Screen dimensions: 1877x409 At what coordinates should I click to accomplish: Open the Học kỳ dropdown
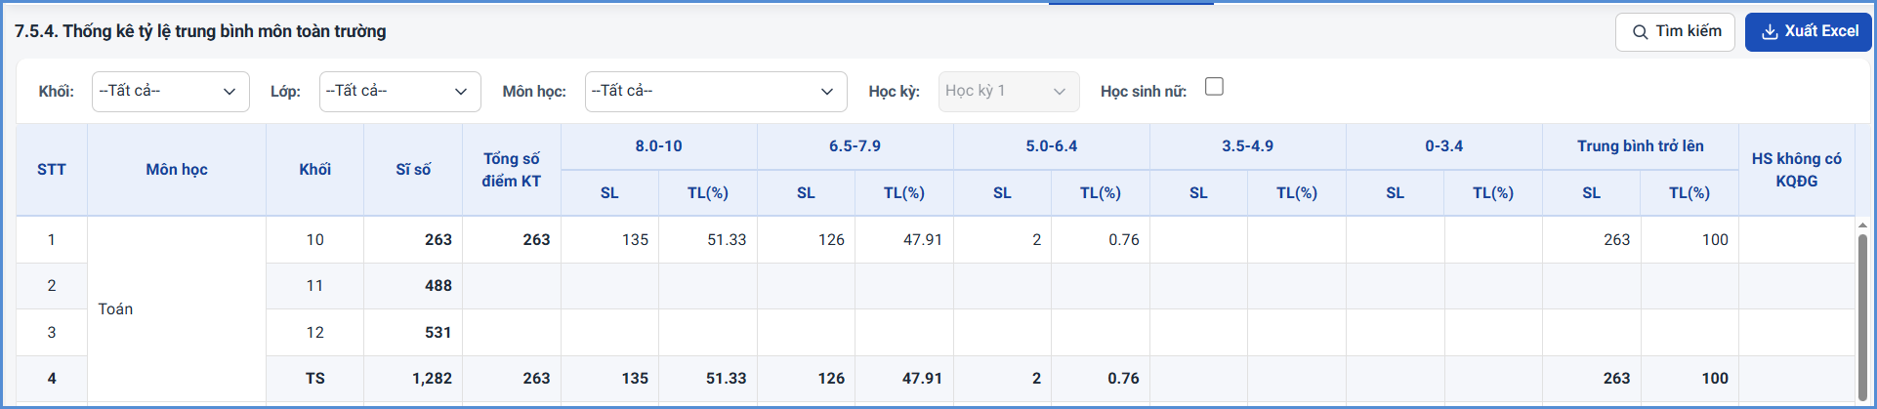[1009, 92]
